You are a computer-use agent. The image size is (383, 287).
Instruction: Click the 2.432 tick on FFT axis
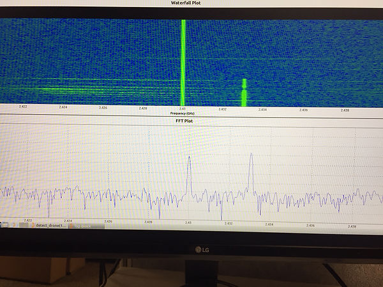coord(229,223)
